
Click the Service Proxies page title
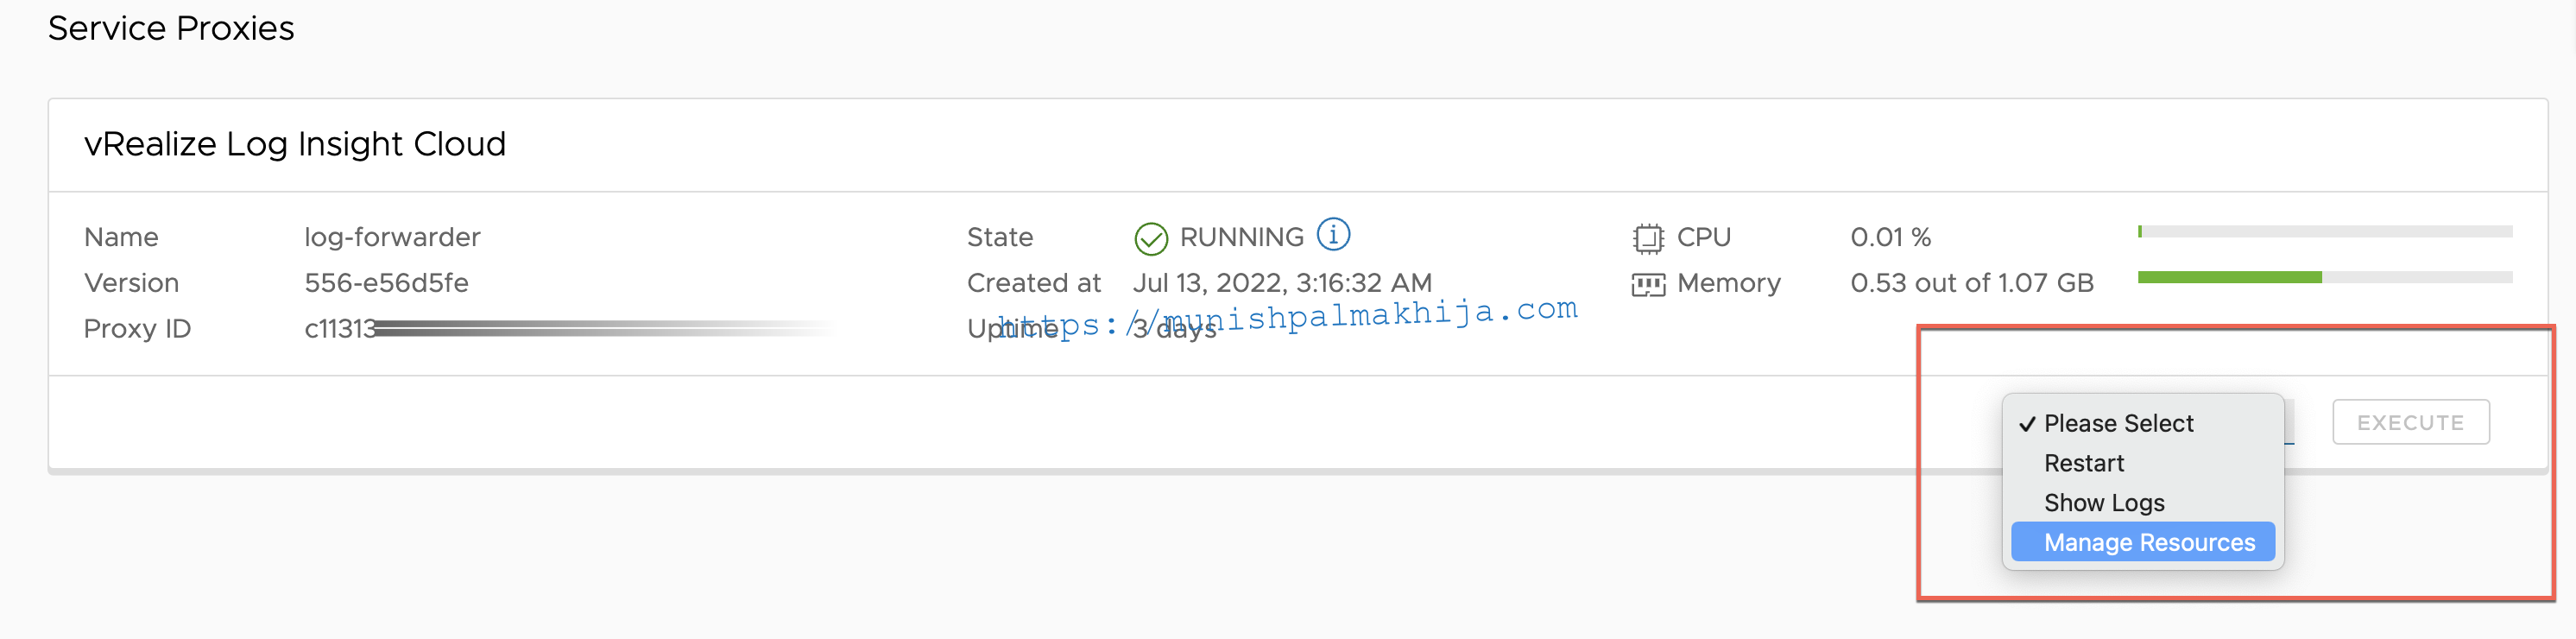(171, 28)
